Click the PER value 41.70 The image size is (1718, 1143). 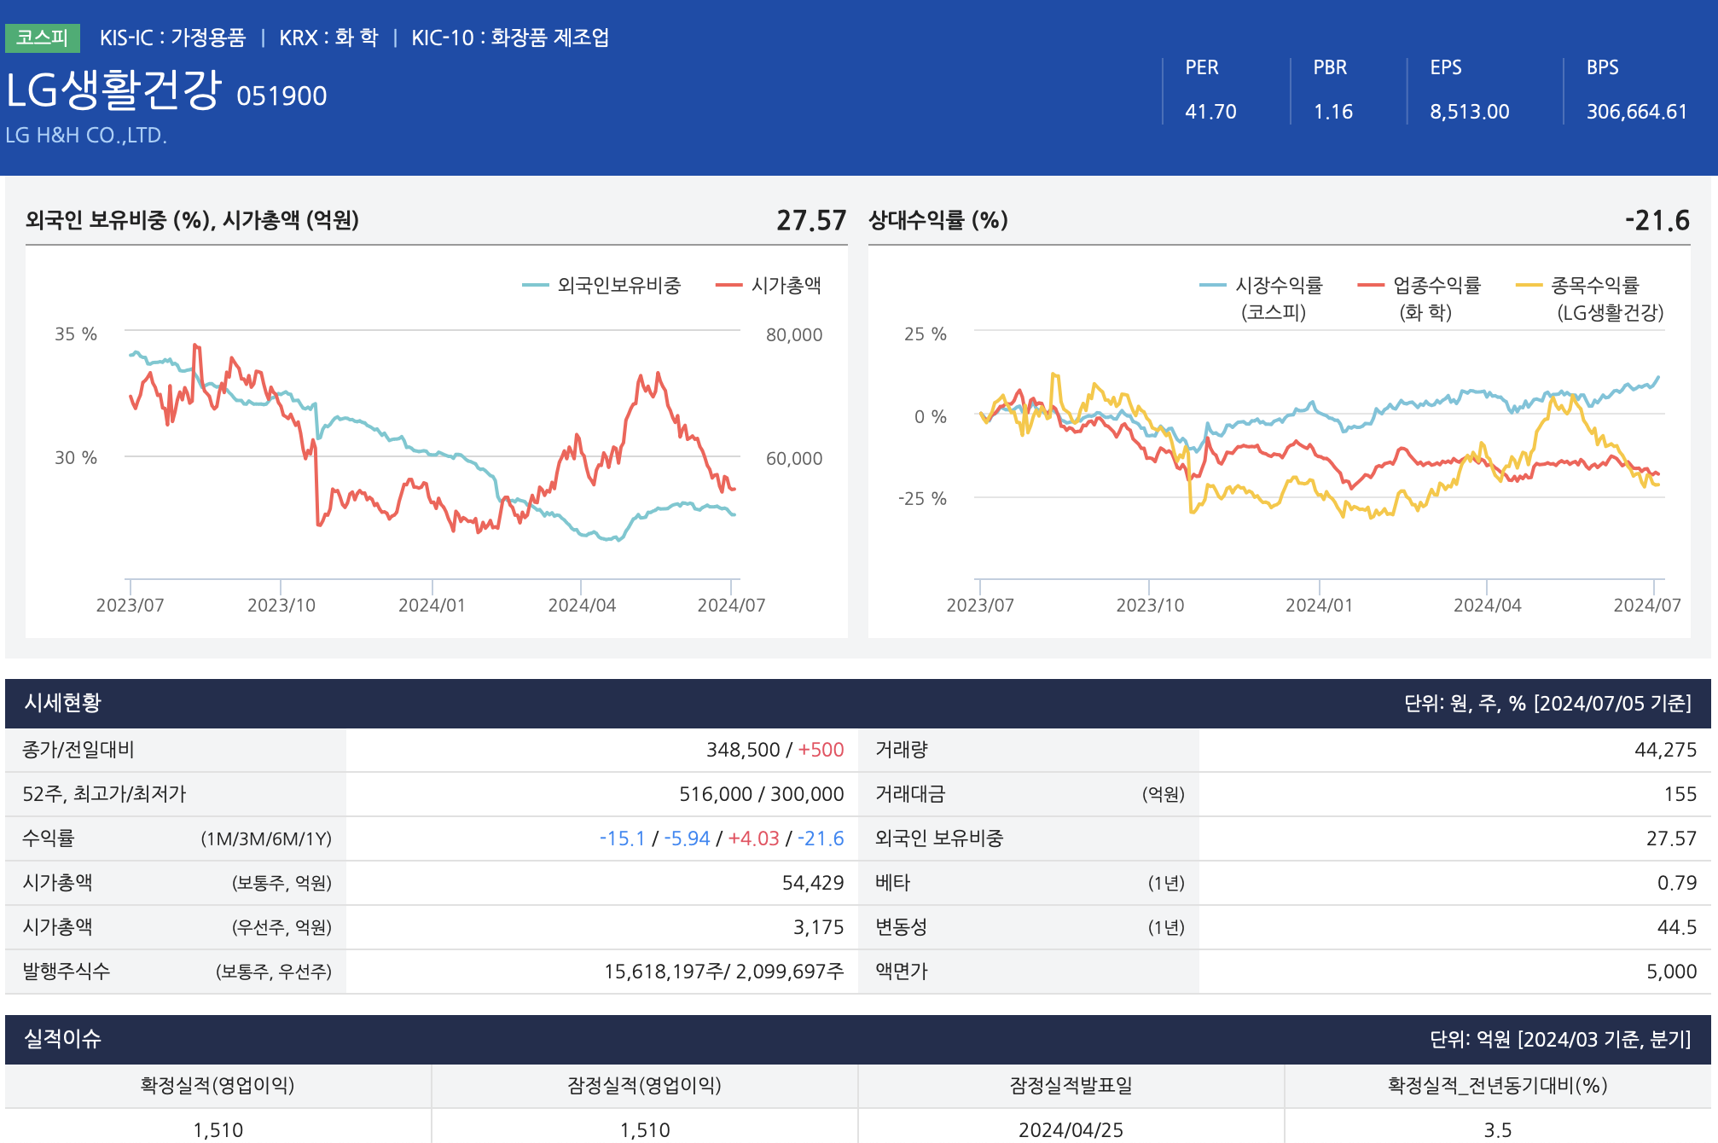(1210, 112)
